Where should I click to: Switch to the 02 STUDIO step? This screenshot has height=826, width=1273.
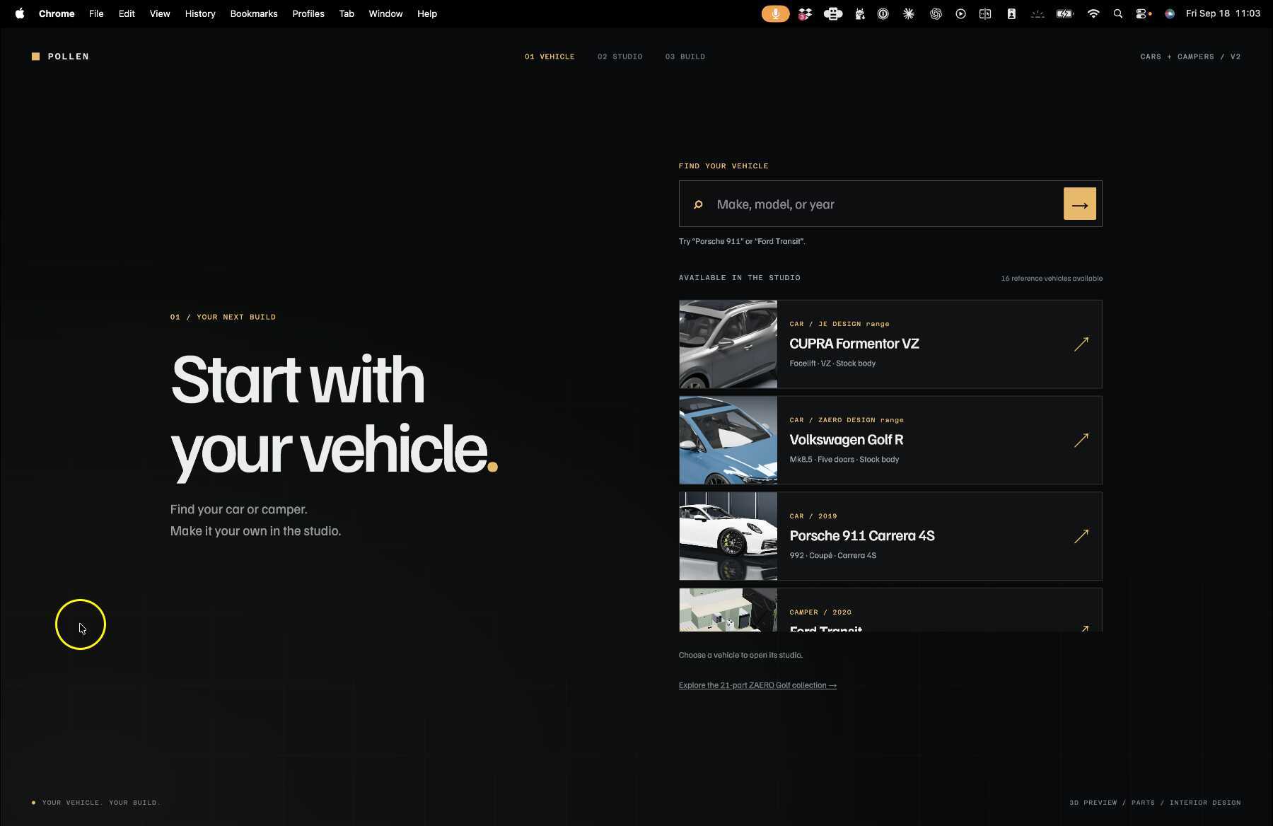click(x=620, y=57)
